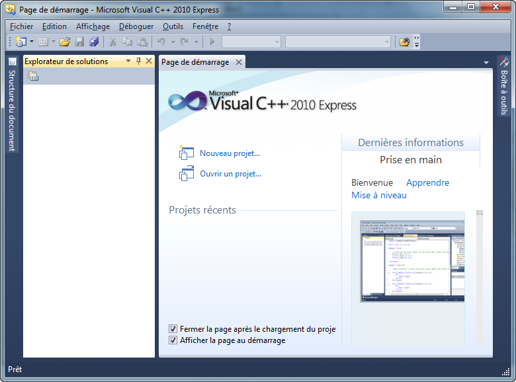This screenshot has height=382, width=516.
Task: Click the Save floppy disk icon
Action: coord(79,42)
